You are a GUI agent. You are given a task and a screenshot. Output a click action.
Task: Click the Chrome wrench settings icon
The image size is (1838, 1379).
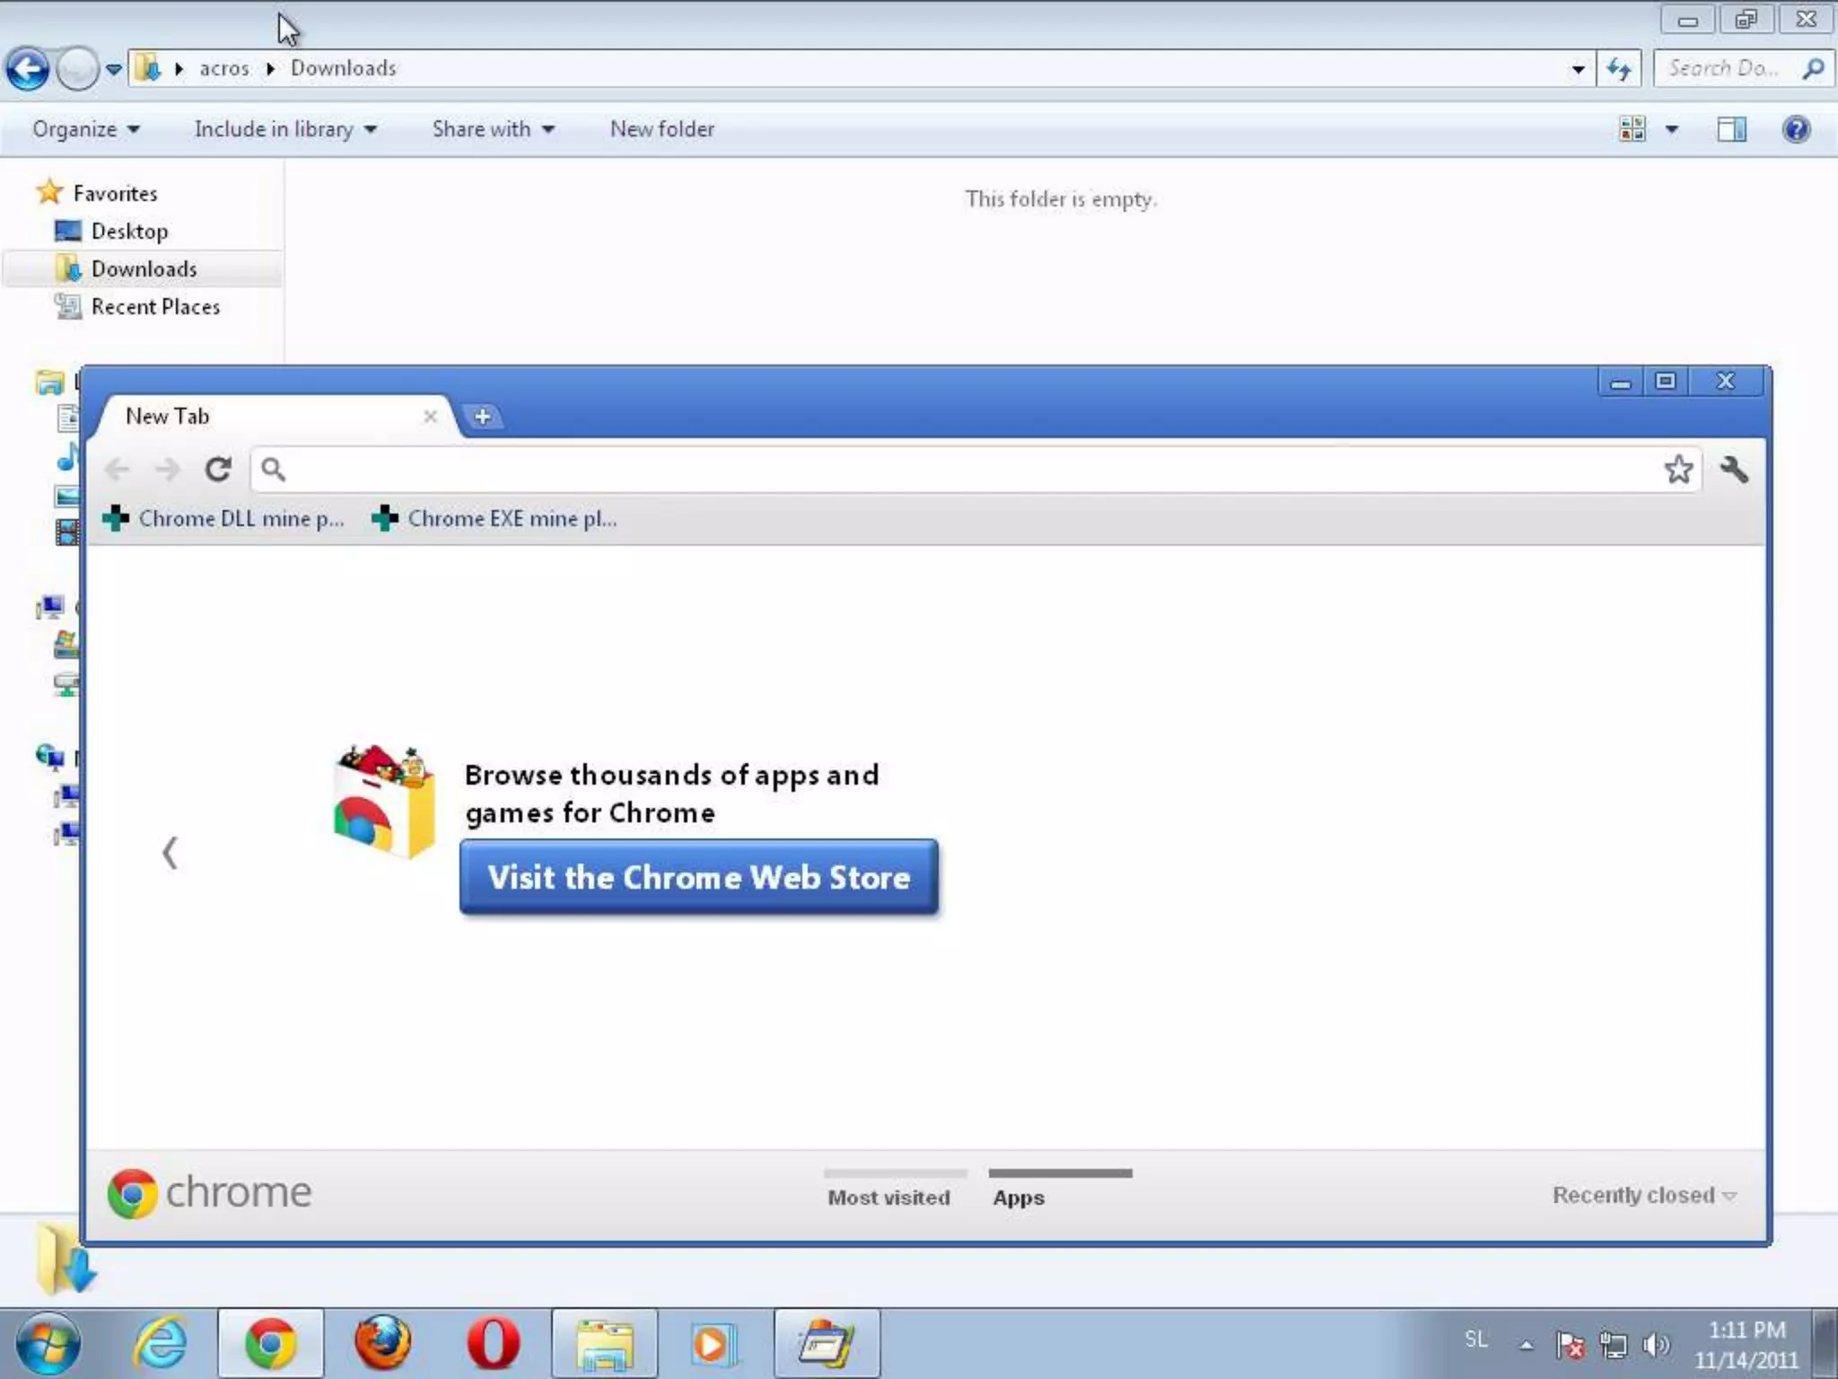(x=1733, y=469)
